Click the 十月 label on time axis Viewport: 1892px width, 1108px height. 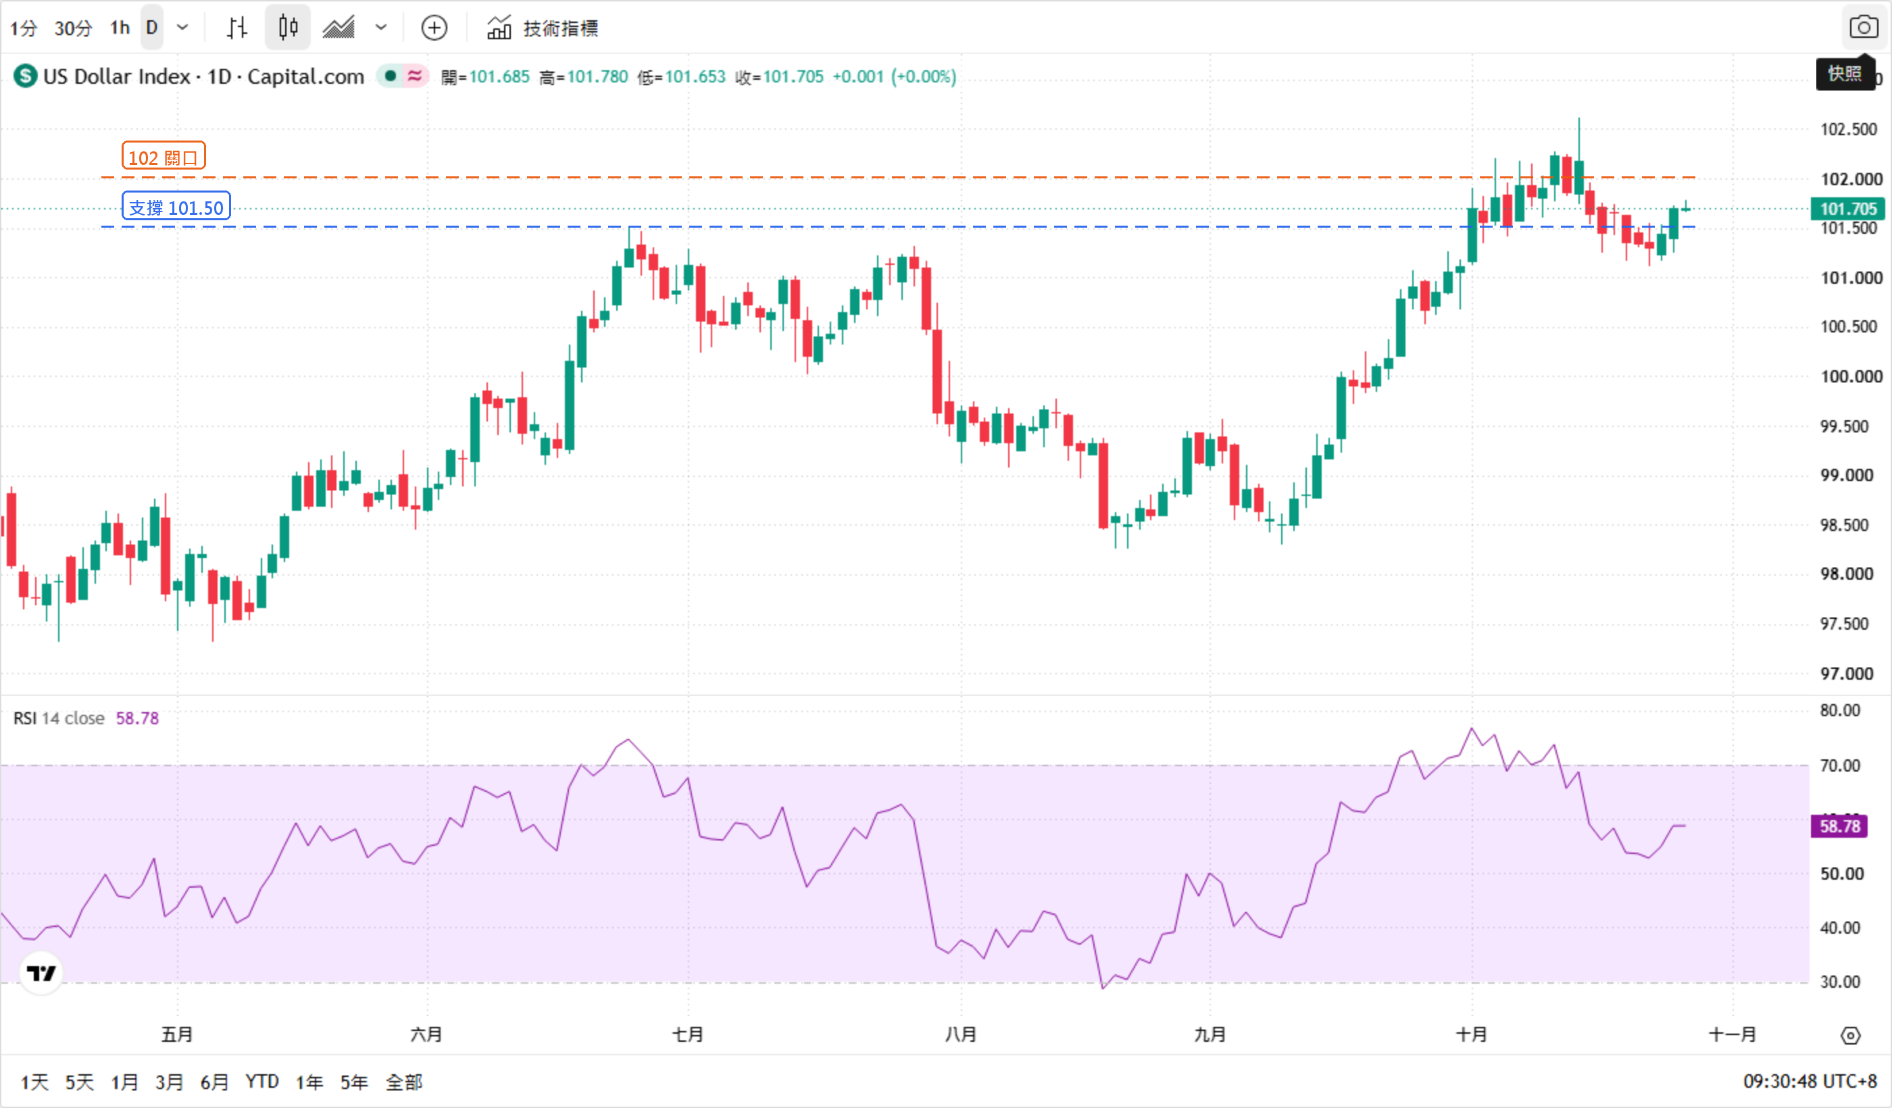pyautogui.click(x=1472, y=1034)
